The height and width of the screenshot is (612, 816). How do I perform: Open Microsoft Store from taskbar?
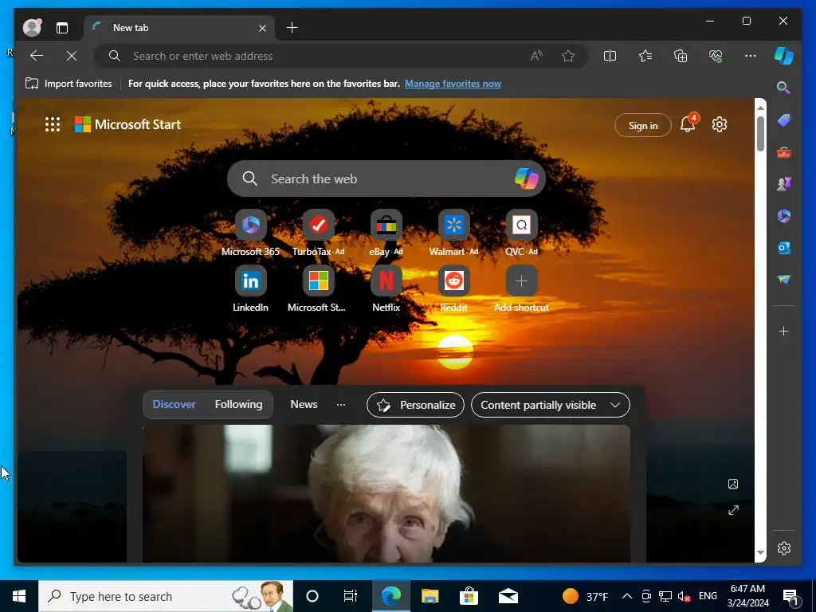pos(469,596)
